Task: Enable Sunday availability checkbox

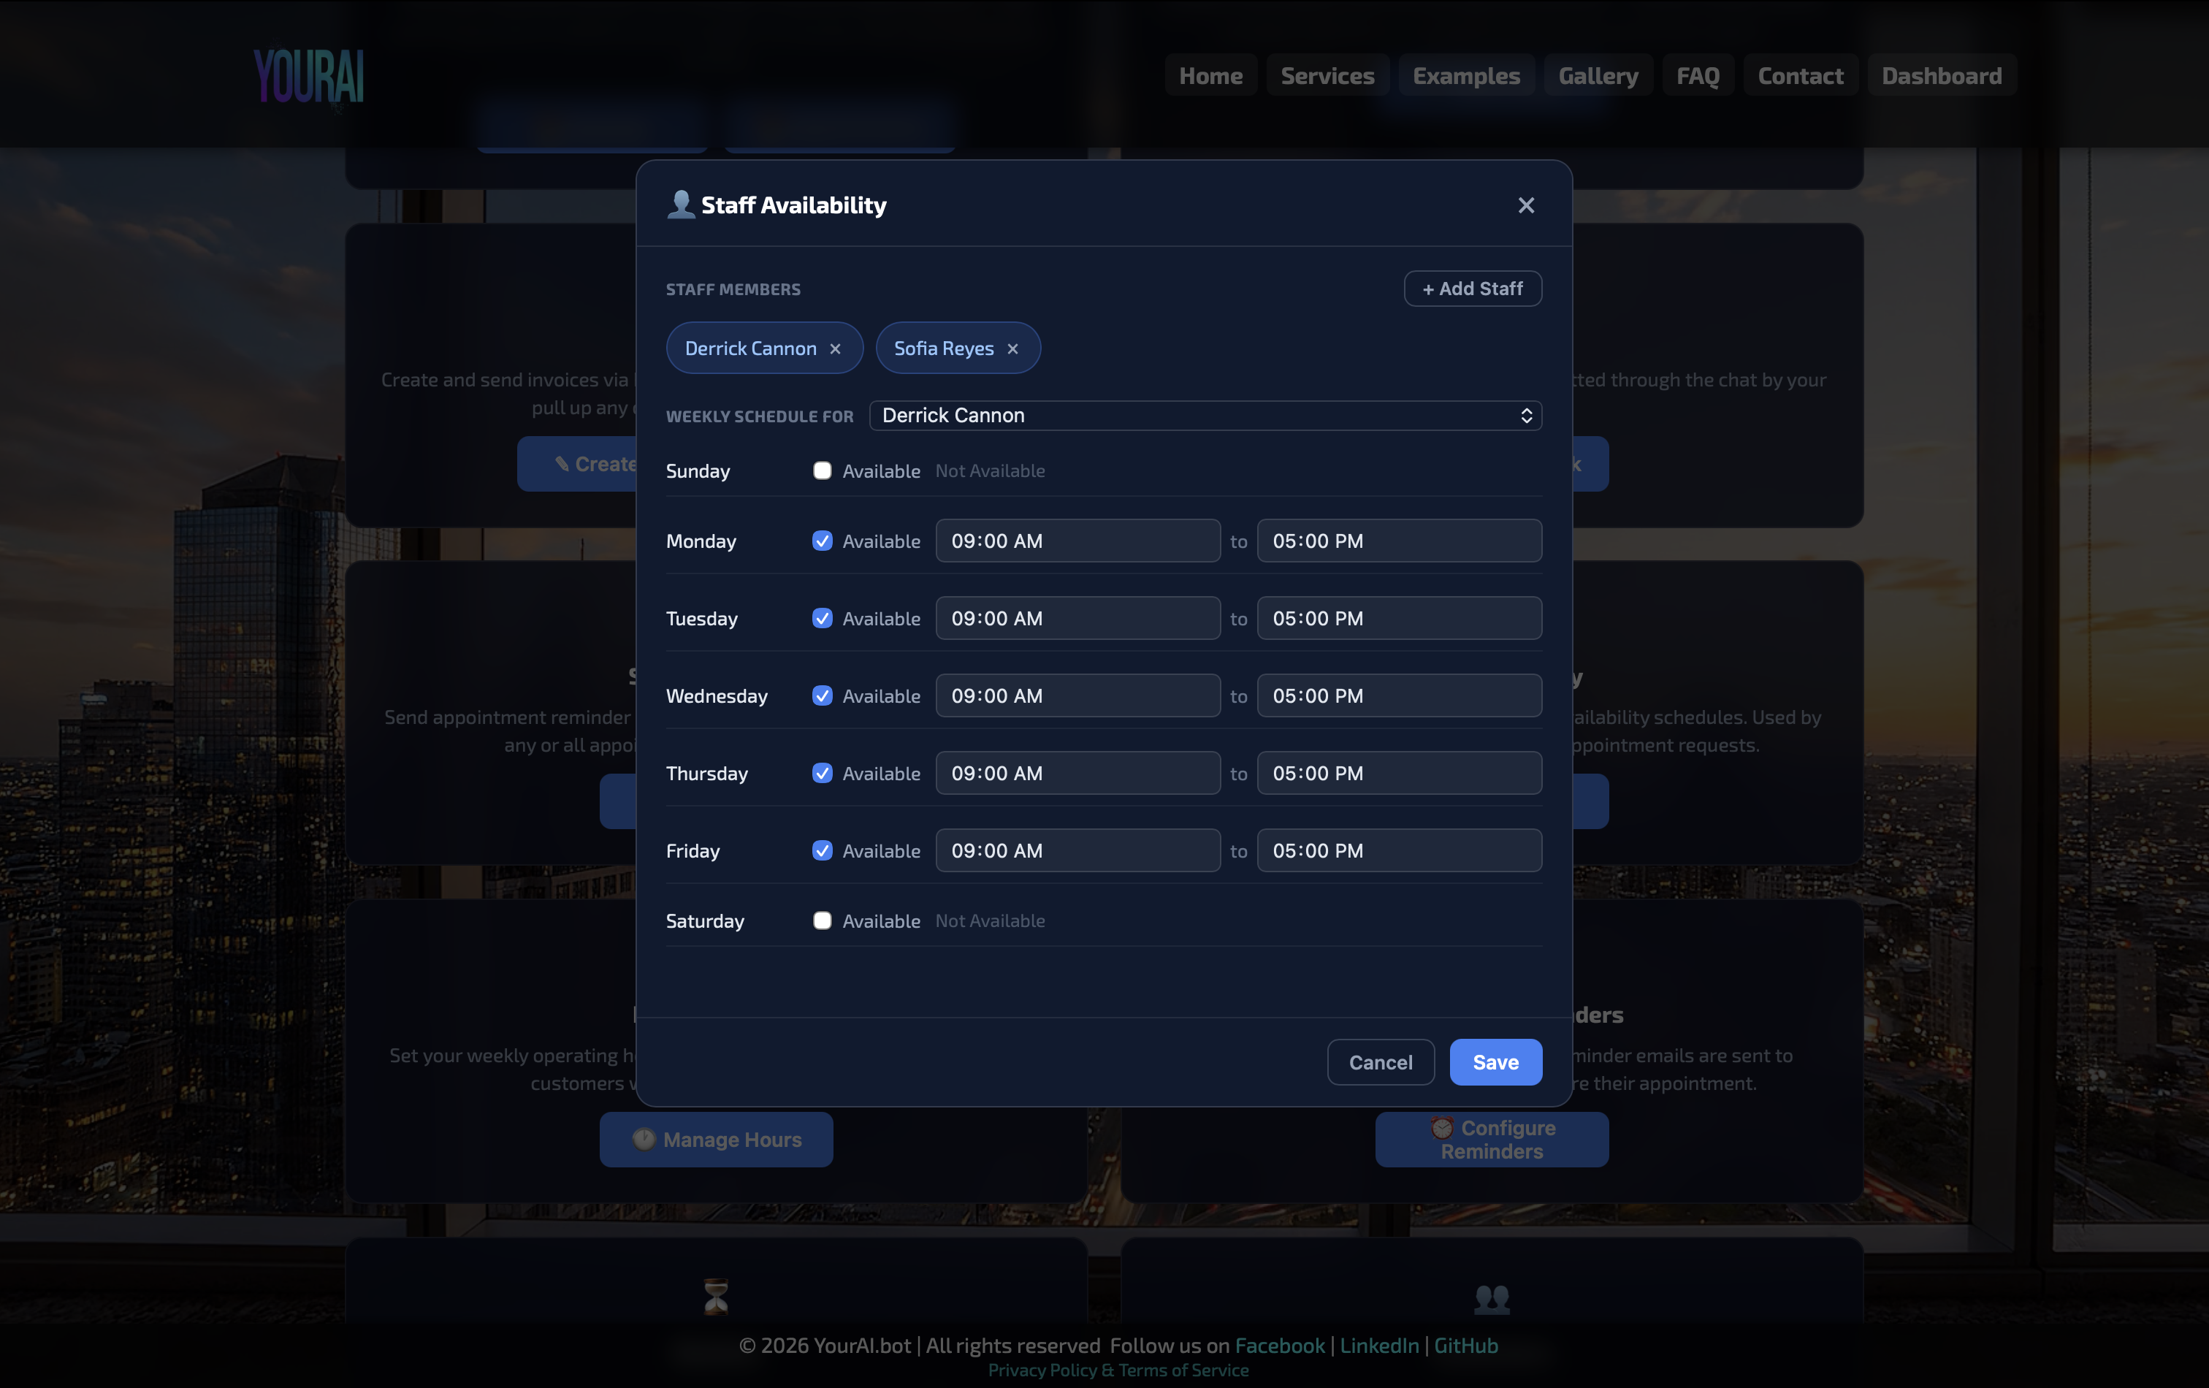Action: point(822,470)
